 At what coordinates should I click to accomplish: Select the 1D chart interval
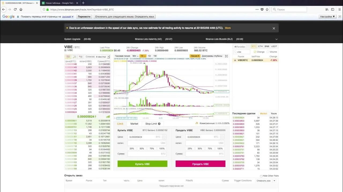point(149,56)
